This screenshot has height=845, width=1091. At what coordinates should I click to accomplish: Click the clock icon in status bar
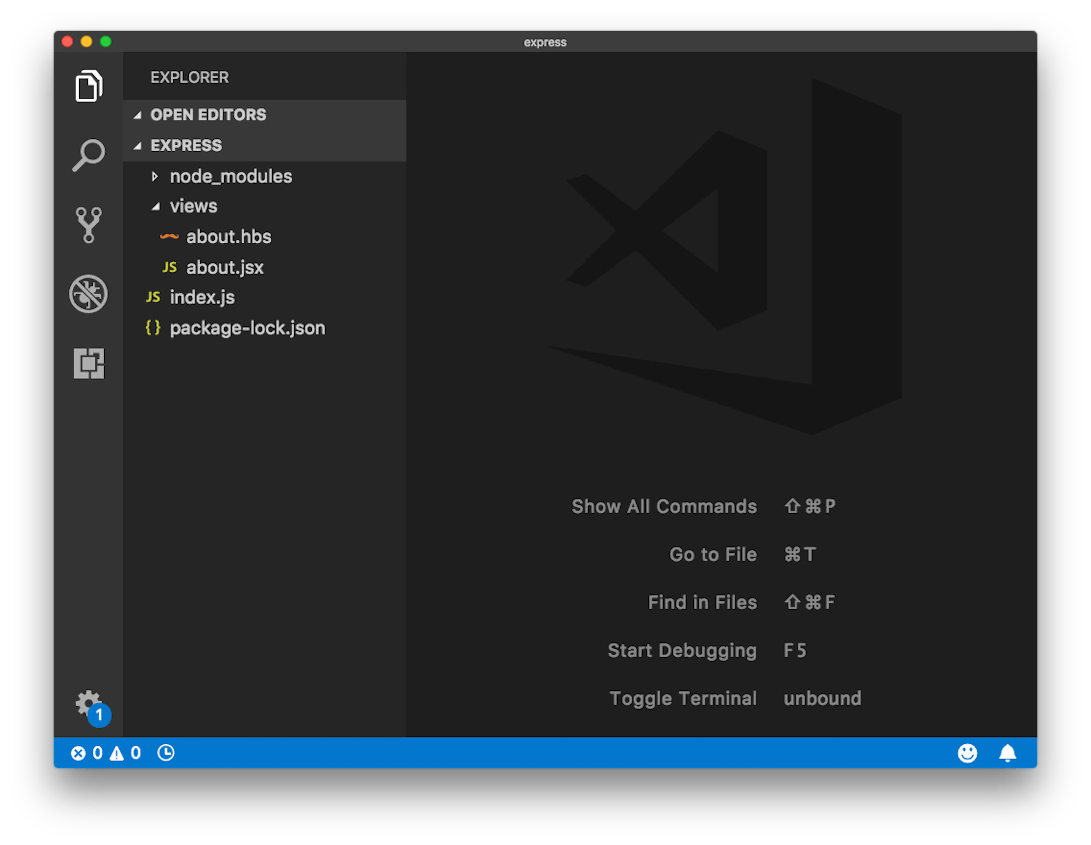[x=166, y=753]
